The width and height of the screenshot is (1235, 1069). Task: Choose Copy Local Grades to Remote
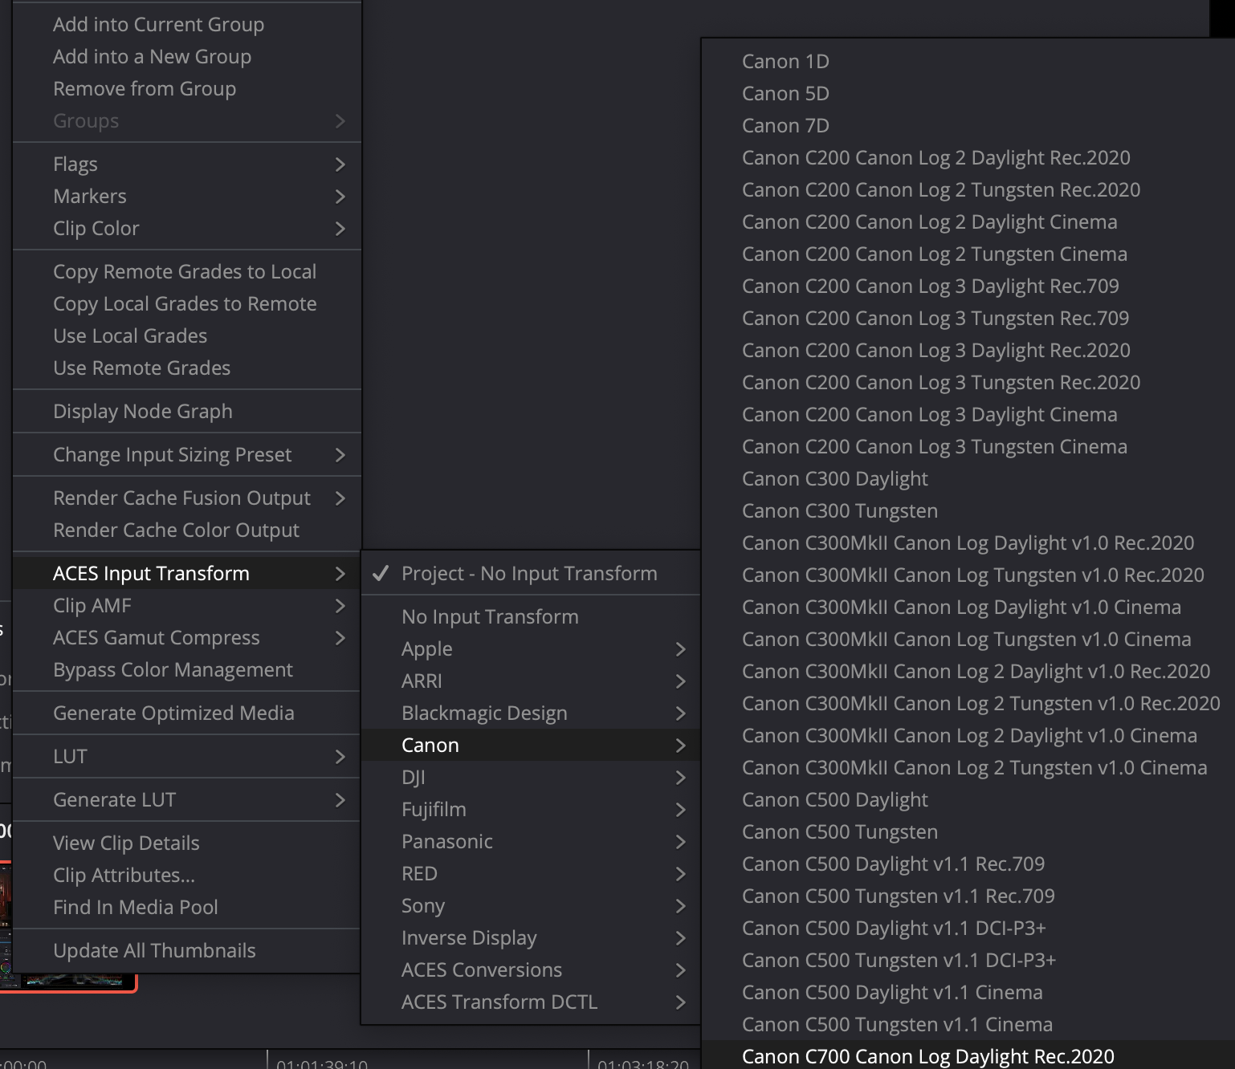pyautogui.click(x=187, y=303)
